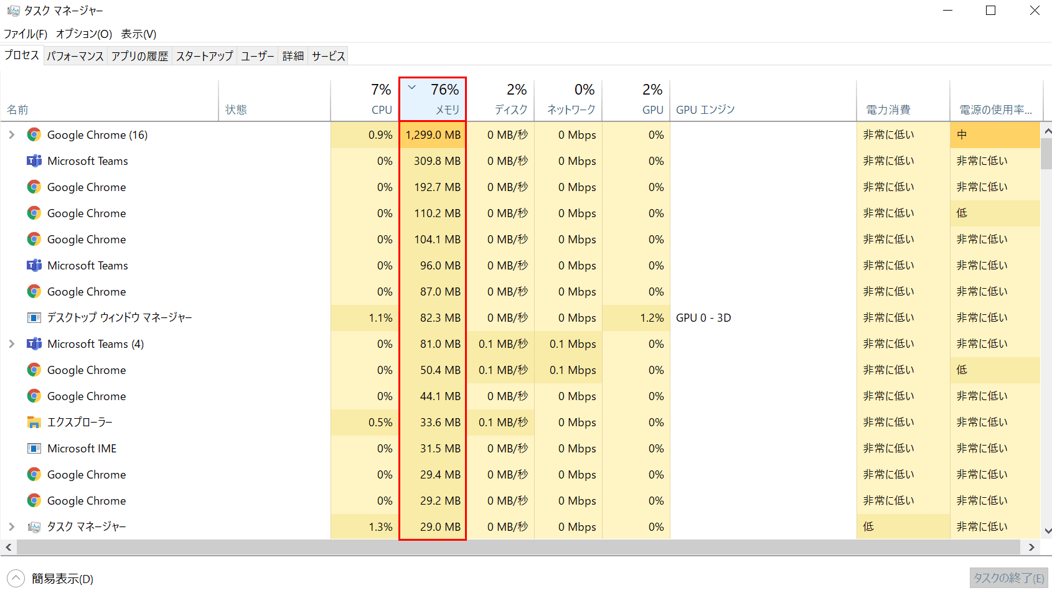Sort by the ディスク column header
Screen dimensions: 1052x598
click(500, 100)
